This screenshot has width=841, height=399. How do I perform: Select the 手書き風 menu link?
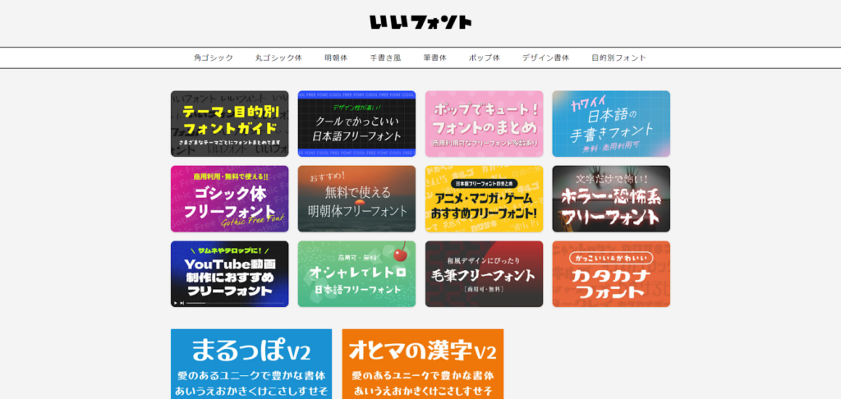pyautogui.click(x=385, y=58)
